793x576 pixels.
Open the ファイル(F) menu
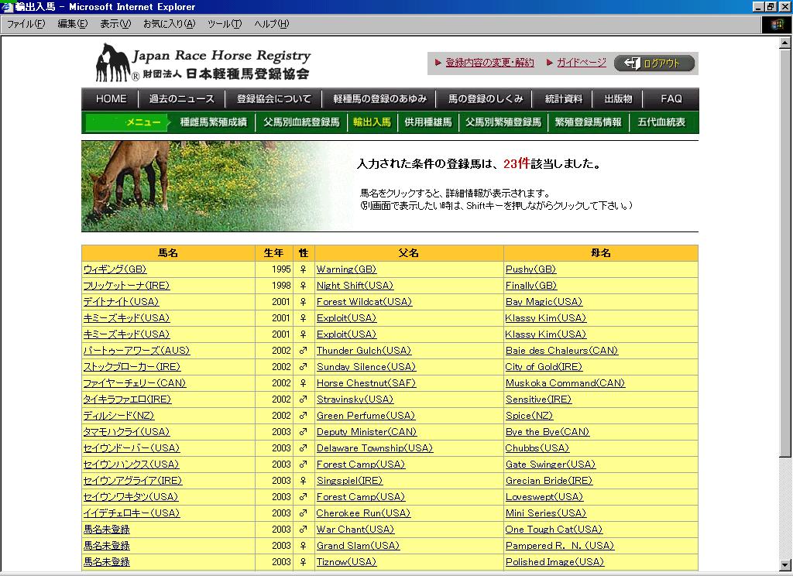[x=26, y=24]
